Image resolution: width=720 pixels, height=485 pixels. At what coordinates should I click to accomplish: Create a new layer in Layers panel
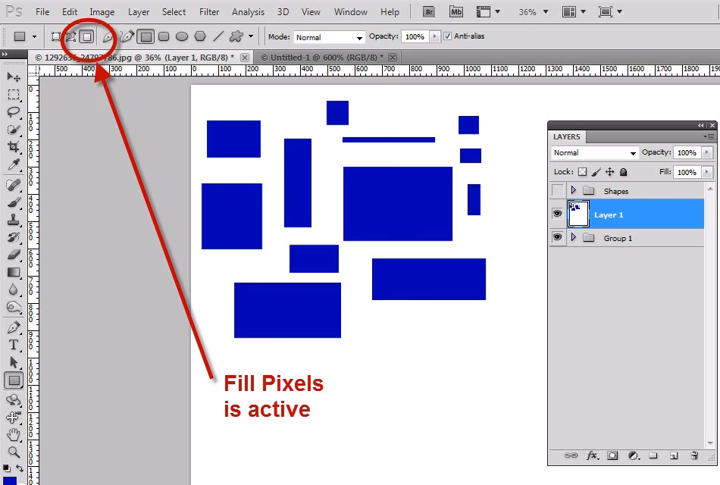(674, 455)
